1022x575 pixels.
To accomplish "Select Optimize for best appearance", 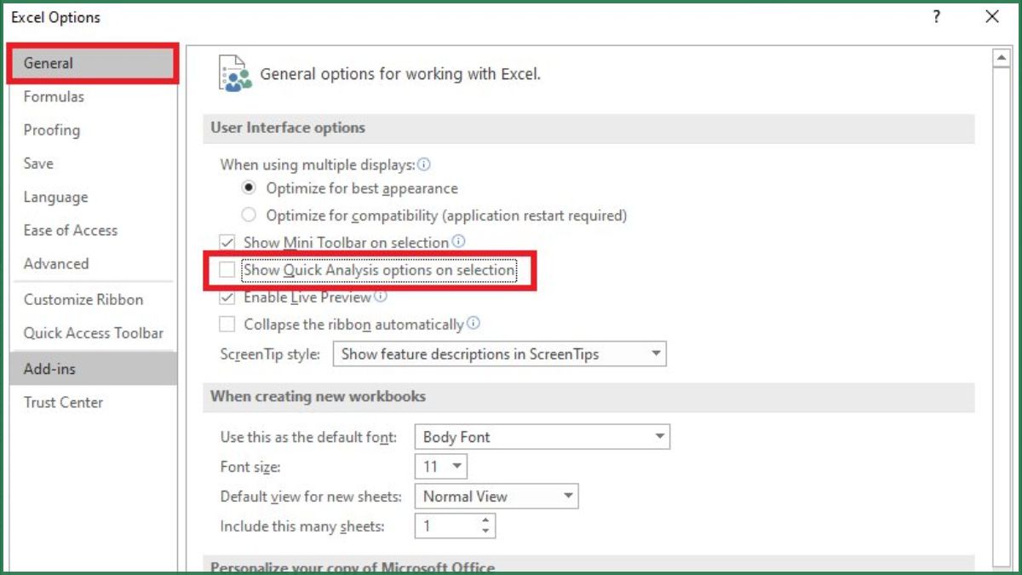I will [249, 188].
